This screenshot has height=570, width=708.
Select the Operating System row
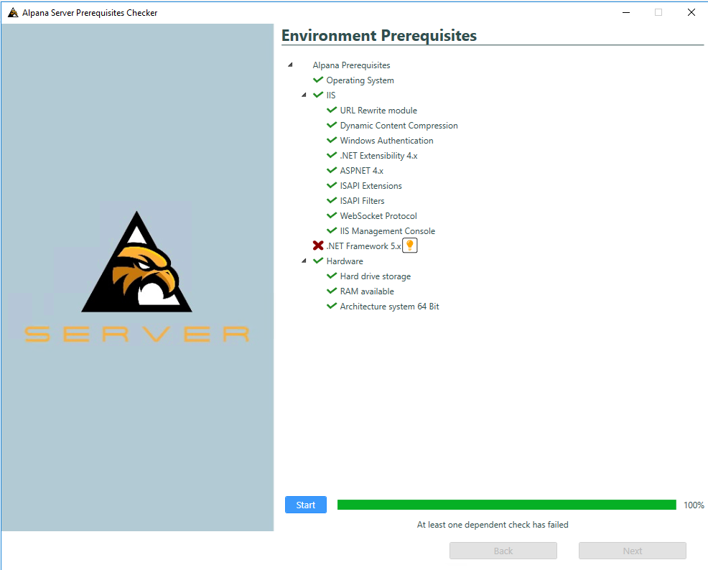[x=360, y=80]
